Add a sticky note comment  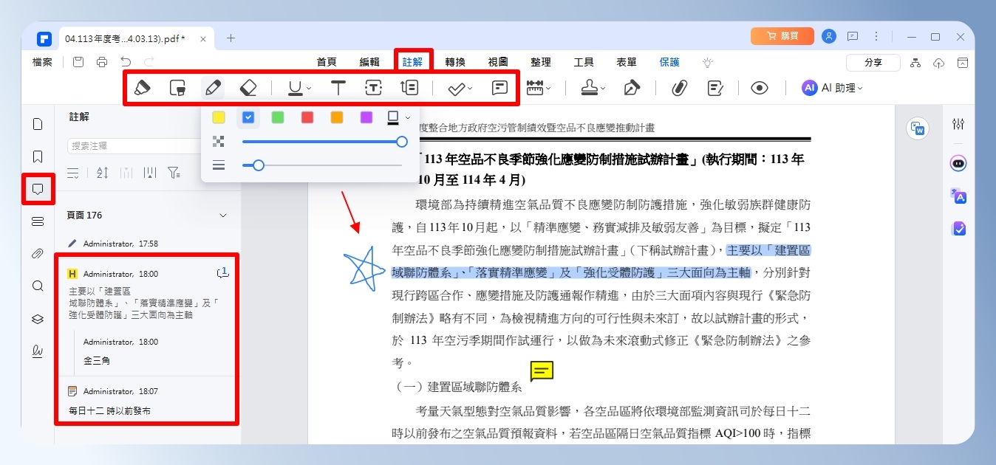pos(500,89)
